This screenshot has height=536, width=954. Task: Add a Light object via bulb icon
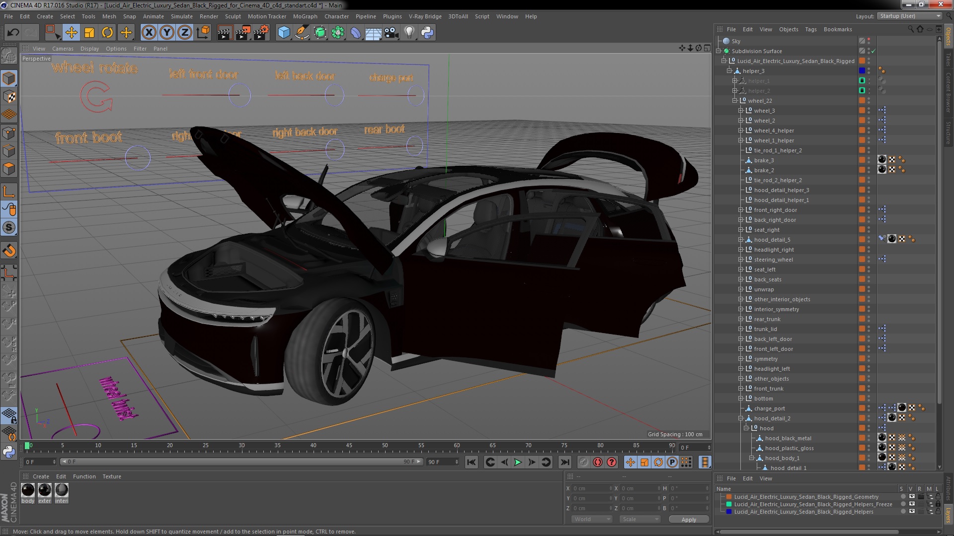pyautogui.click(x=409, y=33)
